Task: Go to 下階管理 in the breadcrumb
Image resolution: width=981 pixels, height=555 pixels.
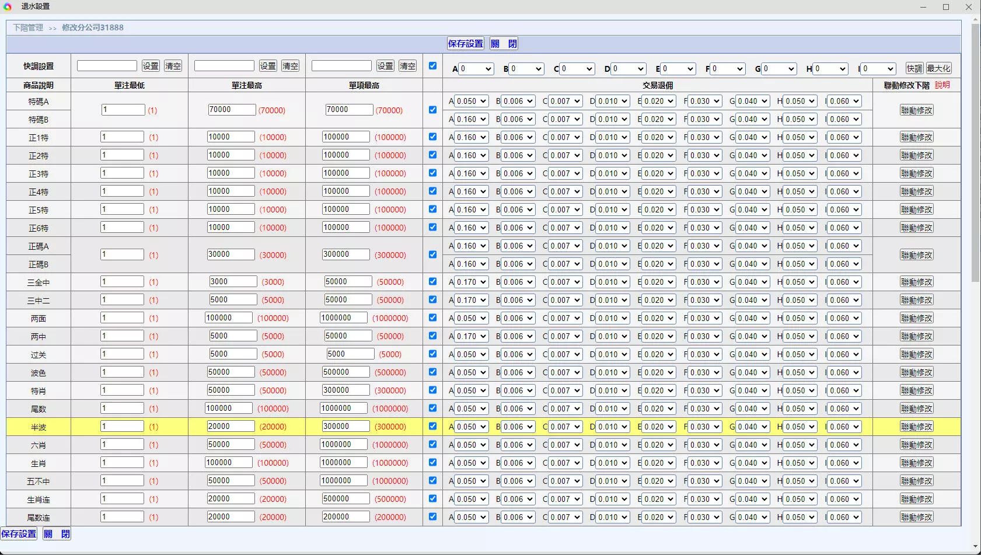Action: click(x=28, y=27)
